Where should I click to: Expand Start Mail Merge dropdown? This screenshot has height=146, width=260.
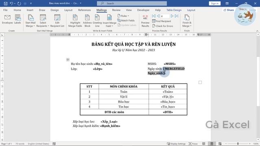click(30, 21)
